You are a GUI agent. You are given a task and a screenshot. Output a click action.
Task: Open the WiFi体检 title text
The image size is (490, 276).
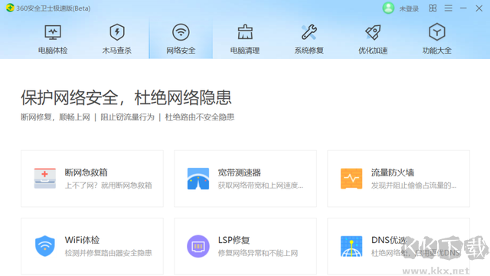(x=82, y=240)
